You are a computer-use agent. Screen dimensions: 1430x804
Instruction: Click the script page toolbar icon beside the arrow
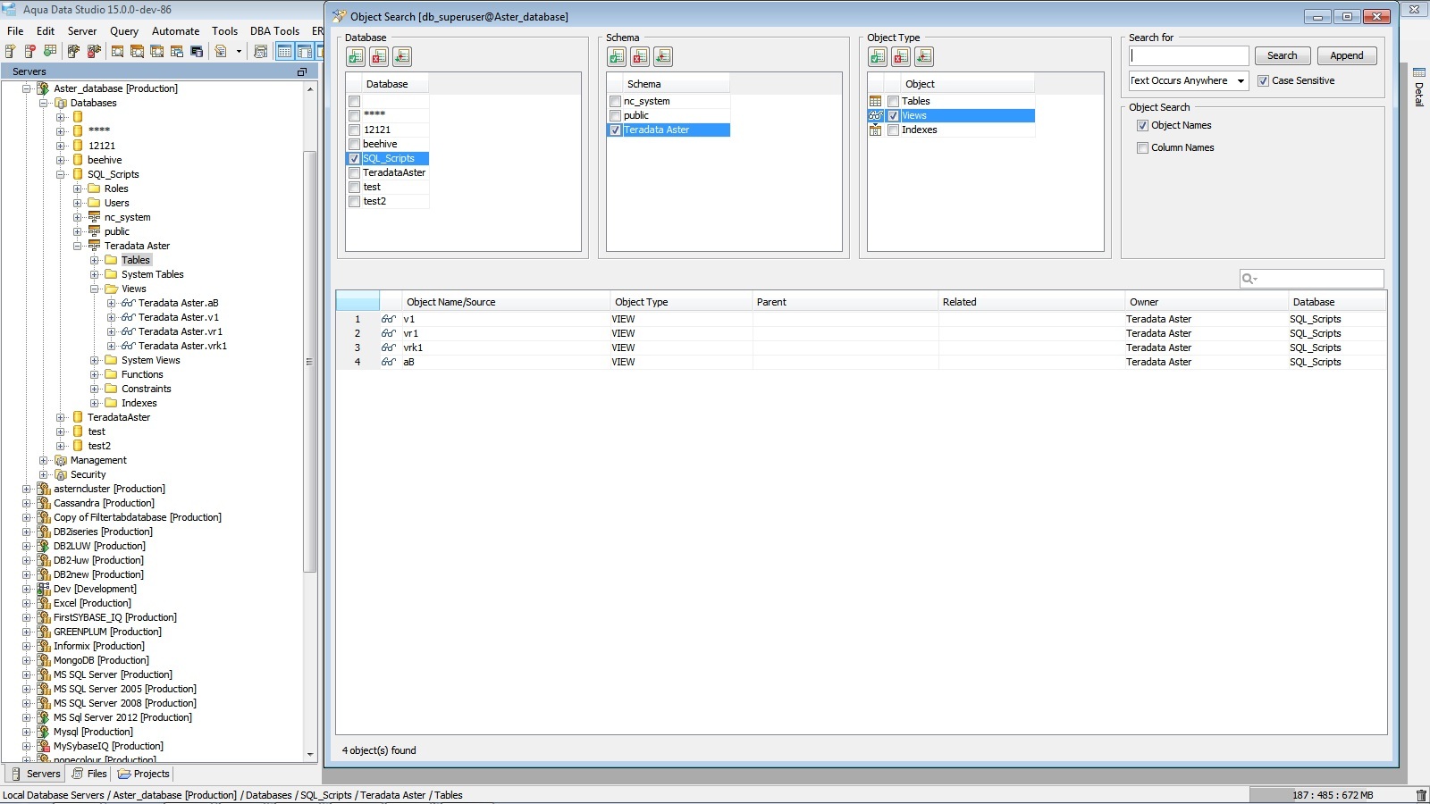(221, 51)
